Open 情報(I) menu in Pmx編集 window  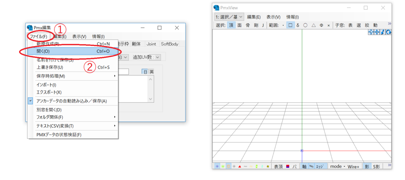coord(98,37)
